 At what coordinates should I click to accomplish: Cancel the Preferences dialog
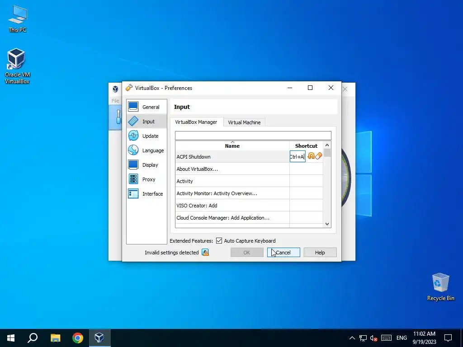(283, 252)
